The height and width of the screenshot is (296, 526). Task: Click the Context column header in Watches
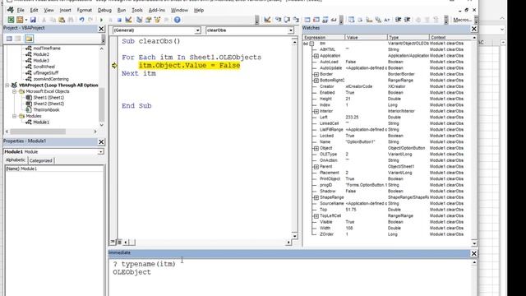click(450, 37)
